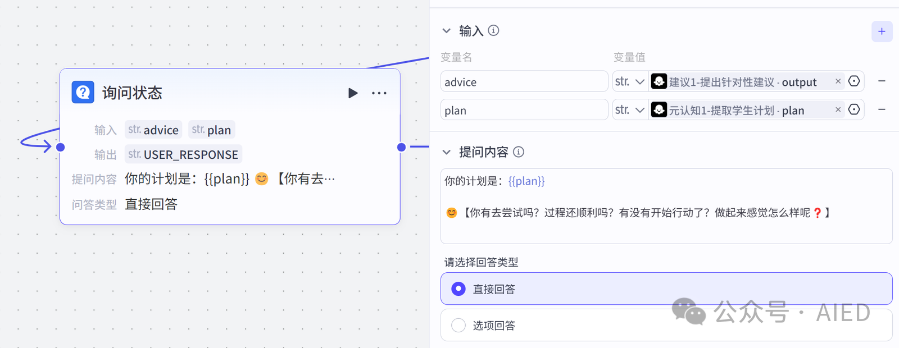This screenshot has width=899, height=348.
Task: Click the str. plan tag on node
Action: coord(212,130)
